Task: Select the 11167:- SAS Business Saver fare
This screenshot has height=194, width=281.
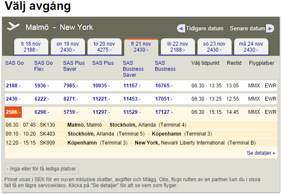Action: [x=132, y=86]
